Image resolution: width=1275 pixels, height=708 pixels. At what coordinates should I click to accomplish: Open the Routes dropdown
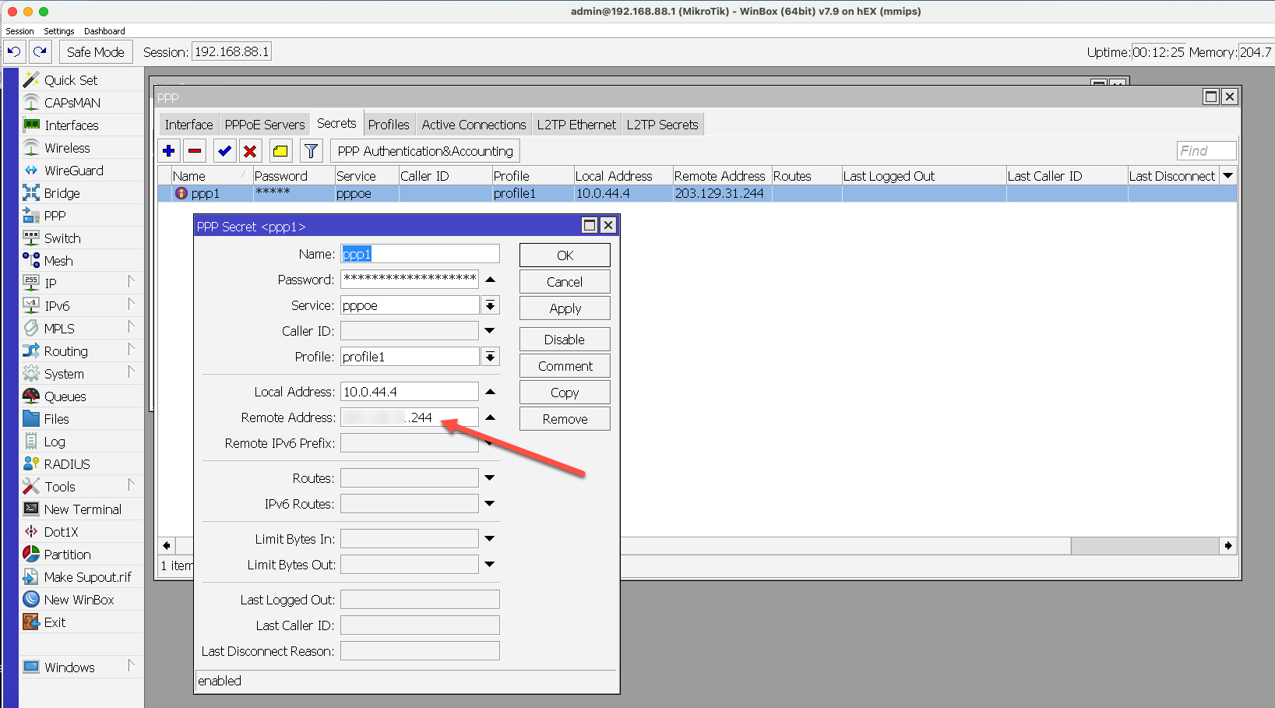pyautogui.click(x=489, y=477)
